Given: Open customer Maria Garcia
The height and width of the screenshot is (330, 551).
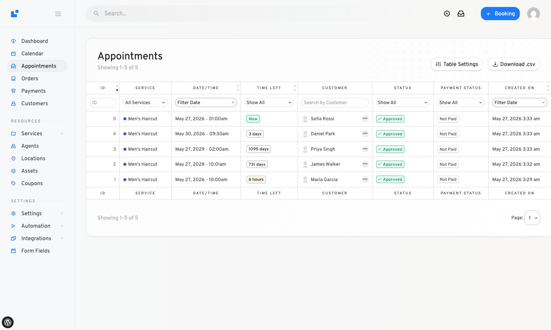Looking at the screenshot, I should tap(324, 180).
